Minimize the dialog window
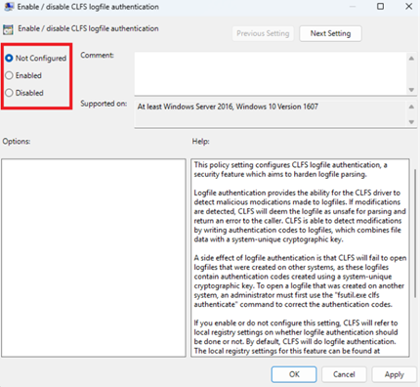The height and width of the screenshot is (387, 420). coord(353,6)
